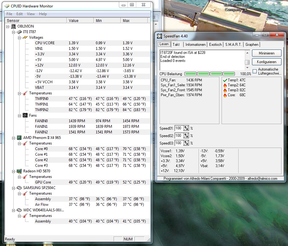The height and width of the screenshot is (246, 288).
Task: Click the AMD Phenom II X4 965 processor icon
Action: pyautogui.click(x=19, y=138)
